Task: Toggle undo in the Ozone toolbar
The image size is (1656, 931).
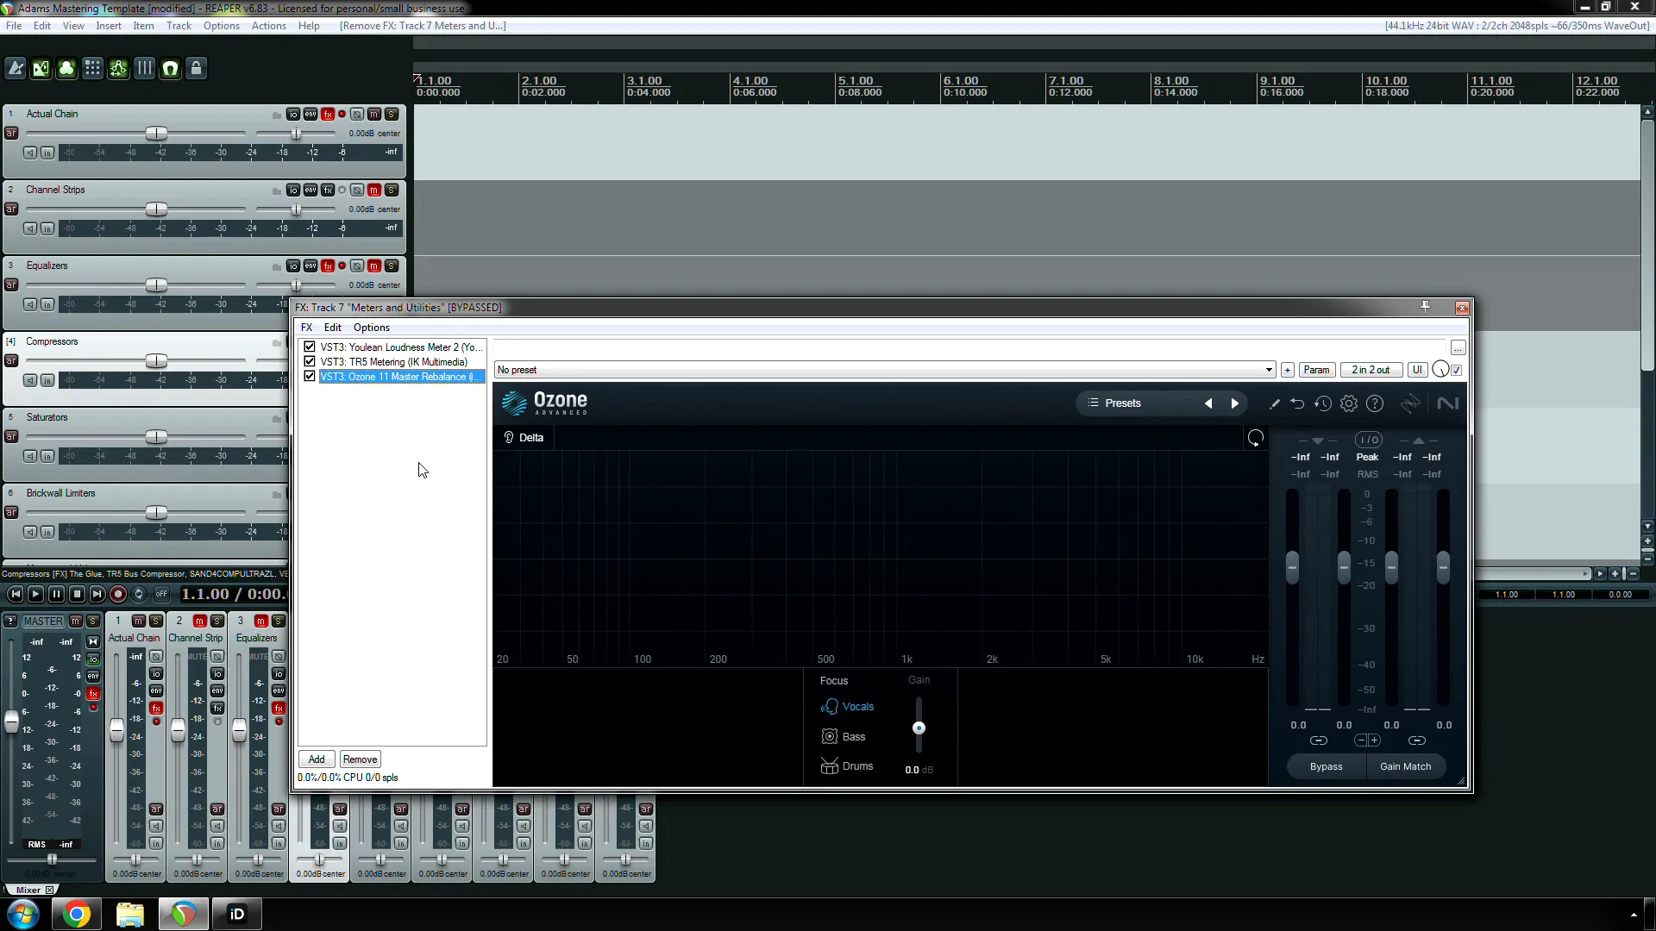Action: (1298, 403)
